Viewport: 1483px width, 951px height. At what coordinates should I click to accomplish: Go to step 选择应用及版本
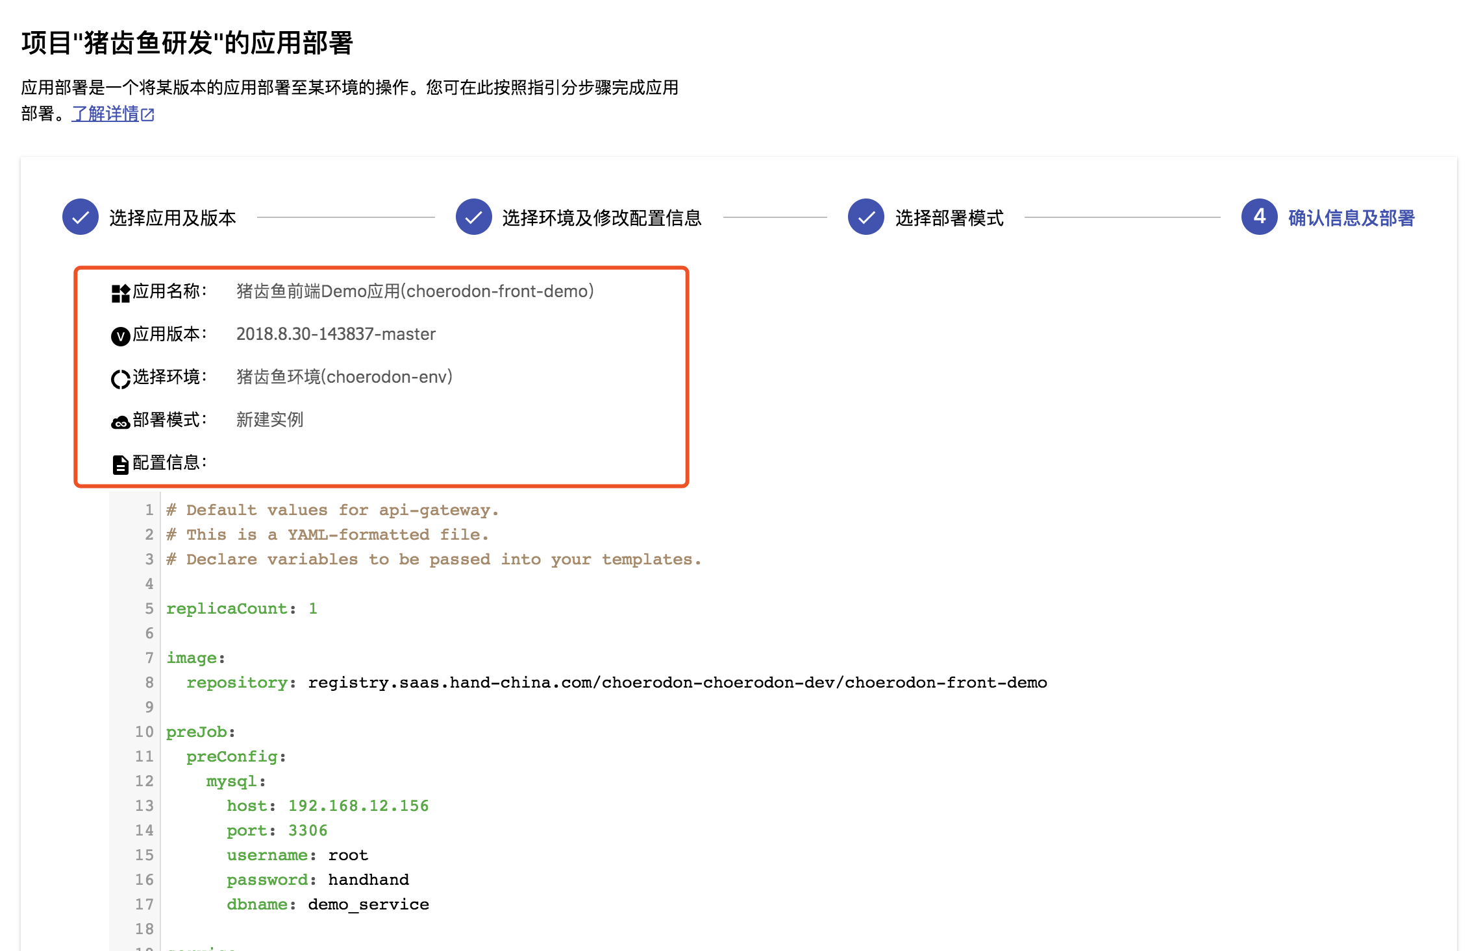173,218
